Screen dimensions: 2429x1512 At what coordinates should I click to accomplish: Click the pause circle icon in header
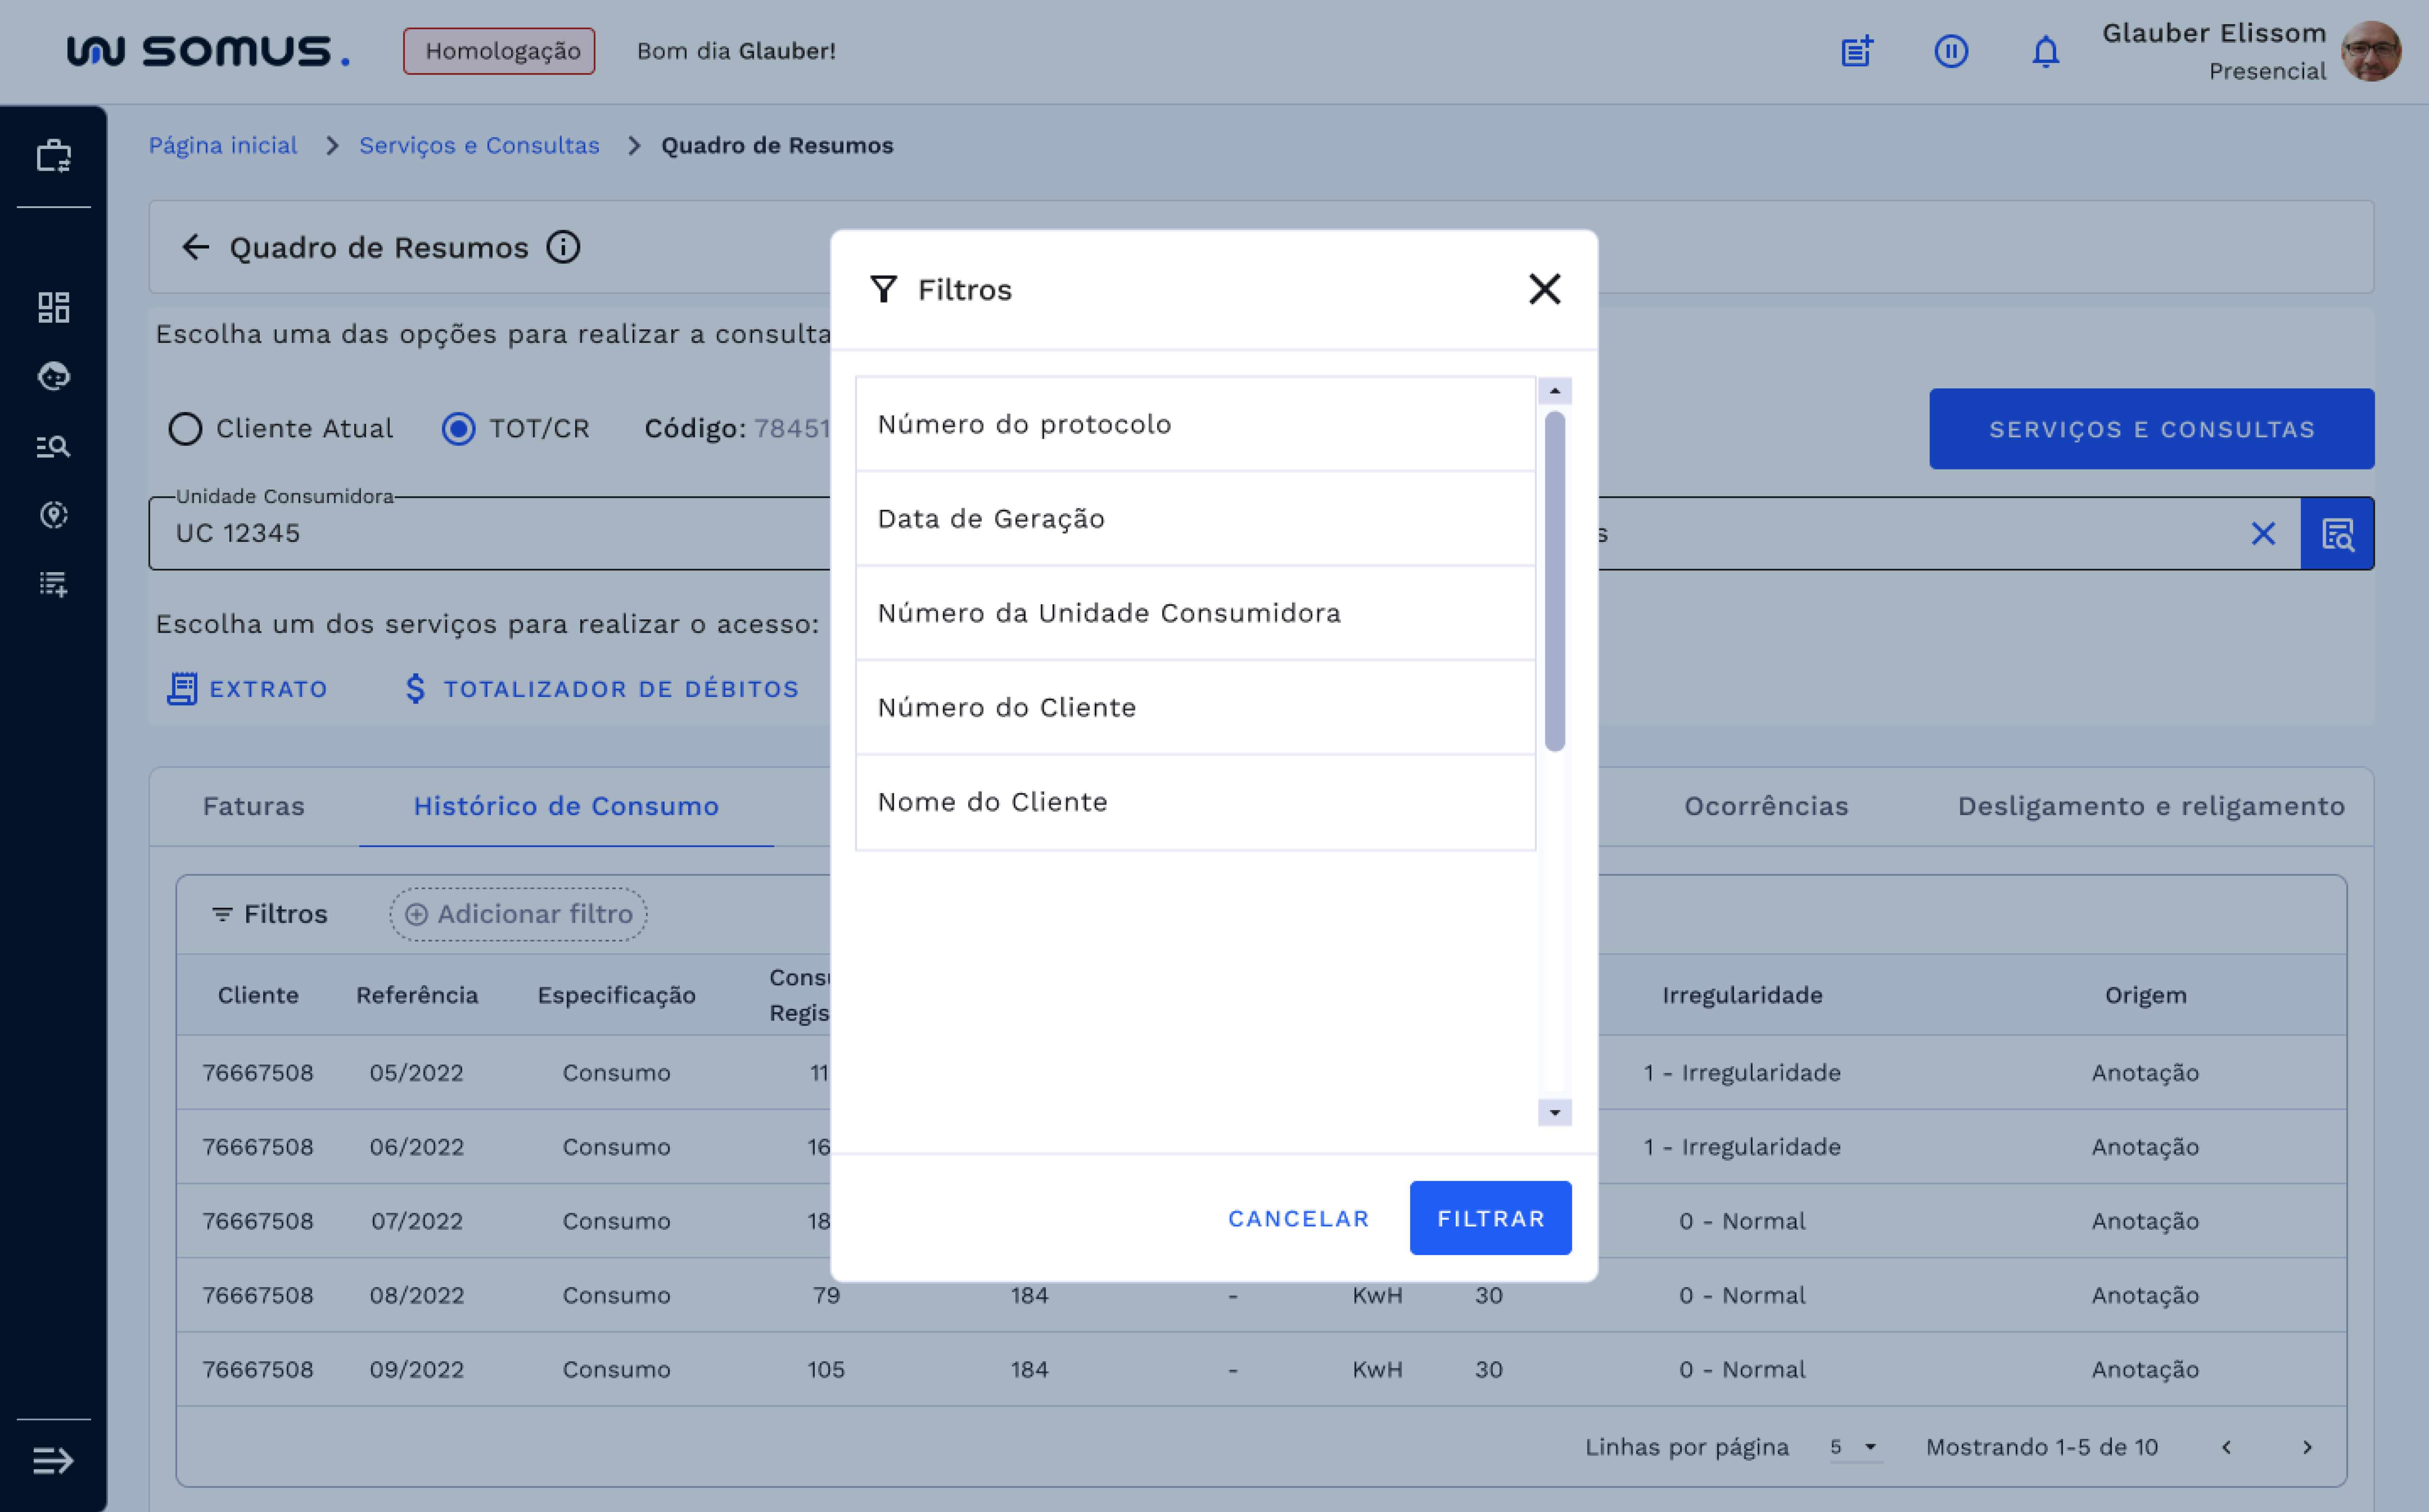(1950, 51)
